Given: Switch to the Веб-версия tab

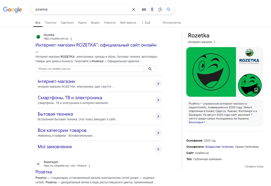Looking at the screenshot, I should pyautogui.click(x=128, y=23).
